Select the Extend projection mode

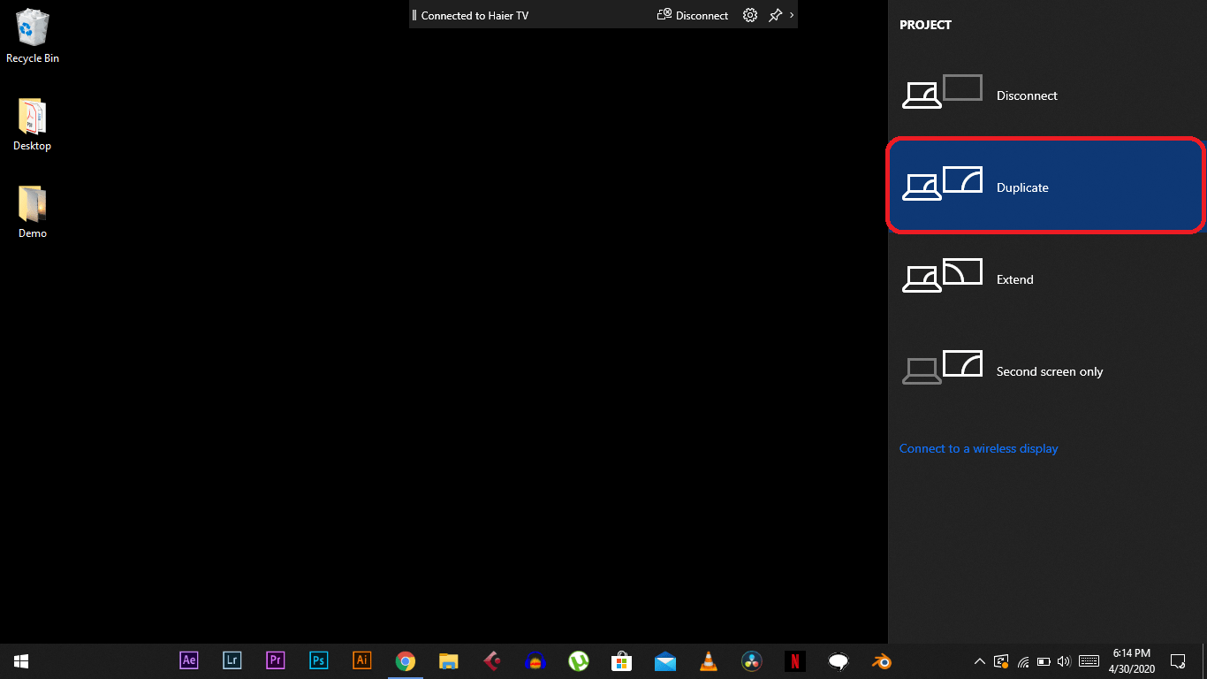tap(1014, 278)
